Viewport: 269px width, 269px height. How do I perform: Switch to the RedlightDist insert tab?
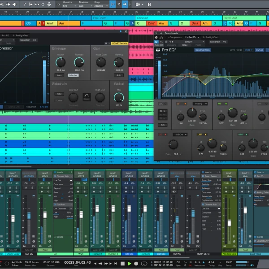(211, 37)
